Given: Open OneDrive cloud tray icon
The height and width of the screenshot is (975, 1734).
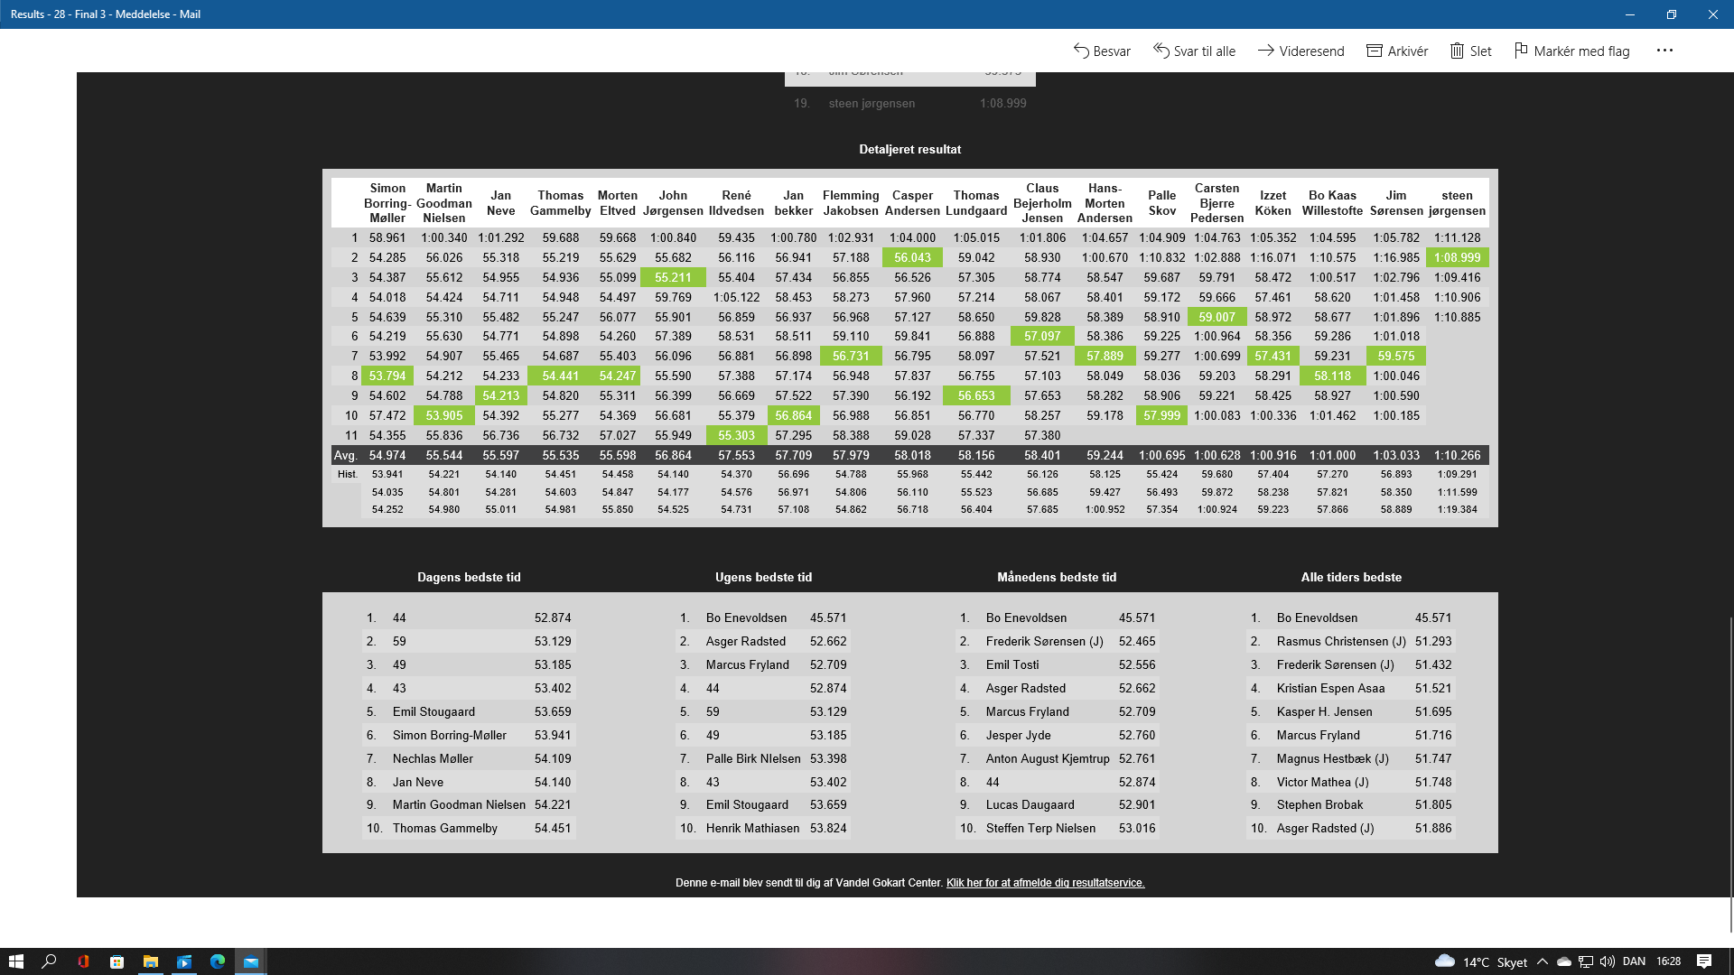Looking at the screenshot, I should coord(1564,961).
